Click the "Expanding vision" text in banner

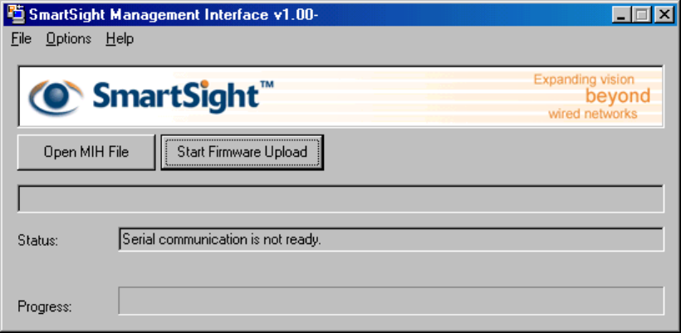(x=584, y=80)
